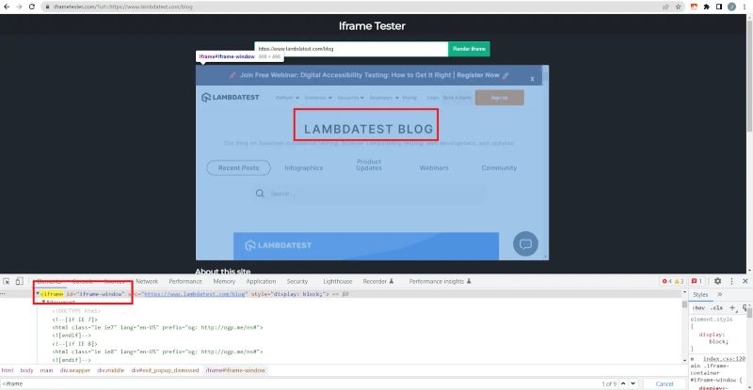Image resolution: width=753 pixels, height=390 pixels.
Task: Click the address bar URL
Action: point(122,7)
